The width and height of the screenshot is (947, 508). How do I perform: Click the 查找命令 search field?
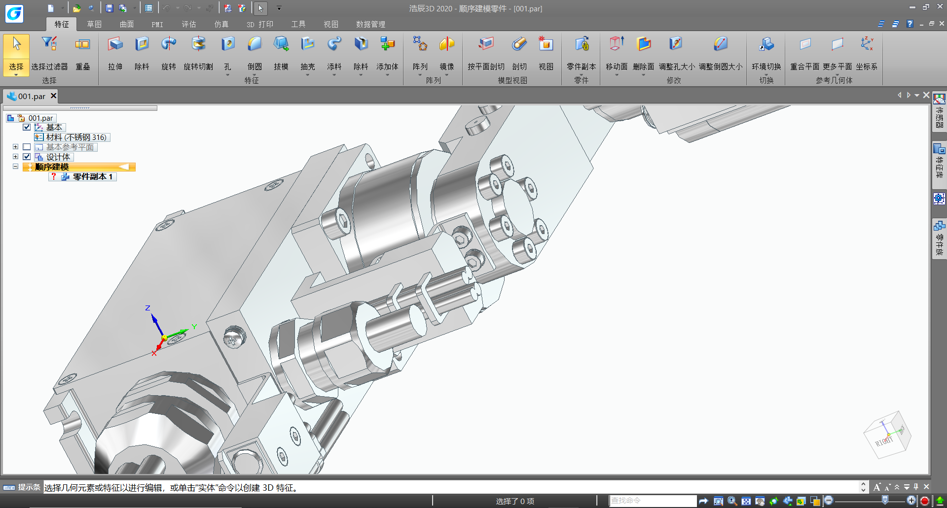click(652, 501)
